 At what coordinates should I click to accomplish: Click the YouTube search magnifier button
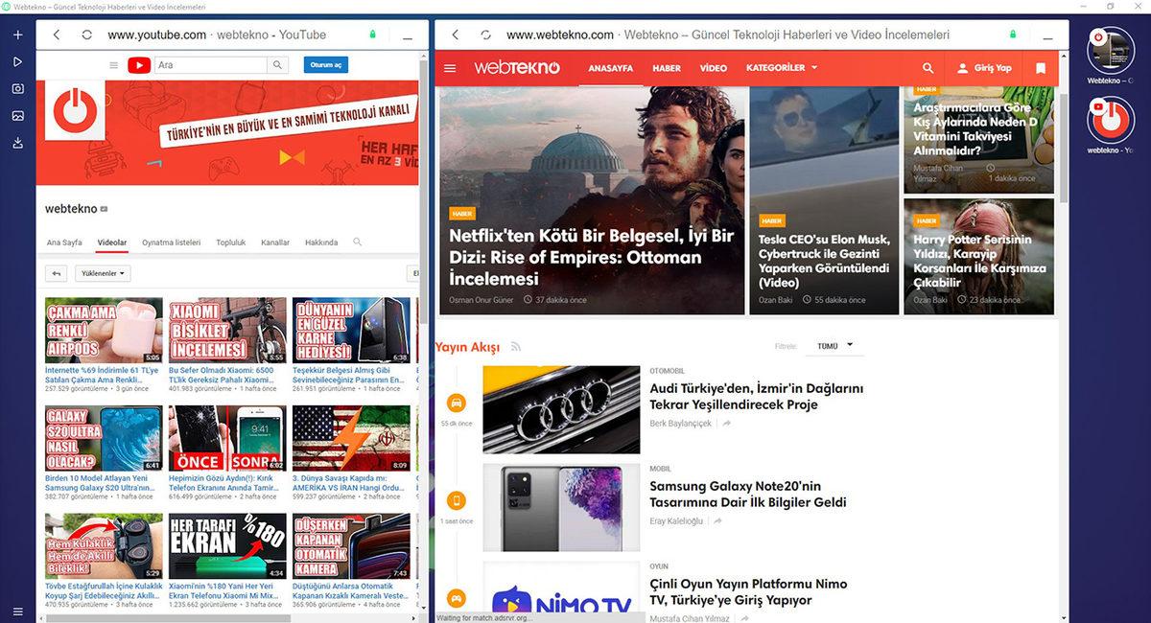278,64
